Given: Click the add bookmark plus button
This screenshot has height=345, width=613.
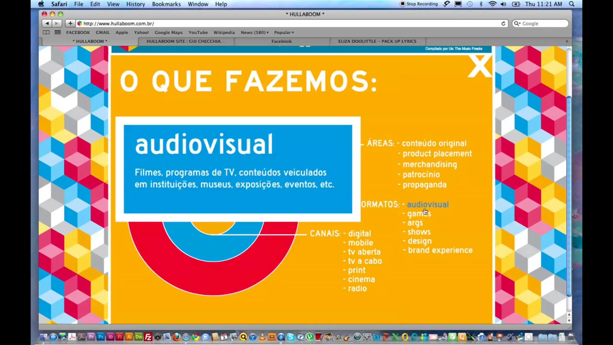Looking at the screenshot, I should coord(70,23).
